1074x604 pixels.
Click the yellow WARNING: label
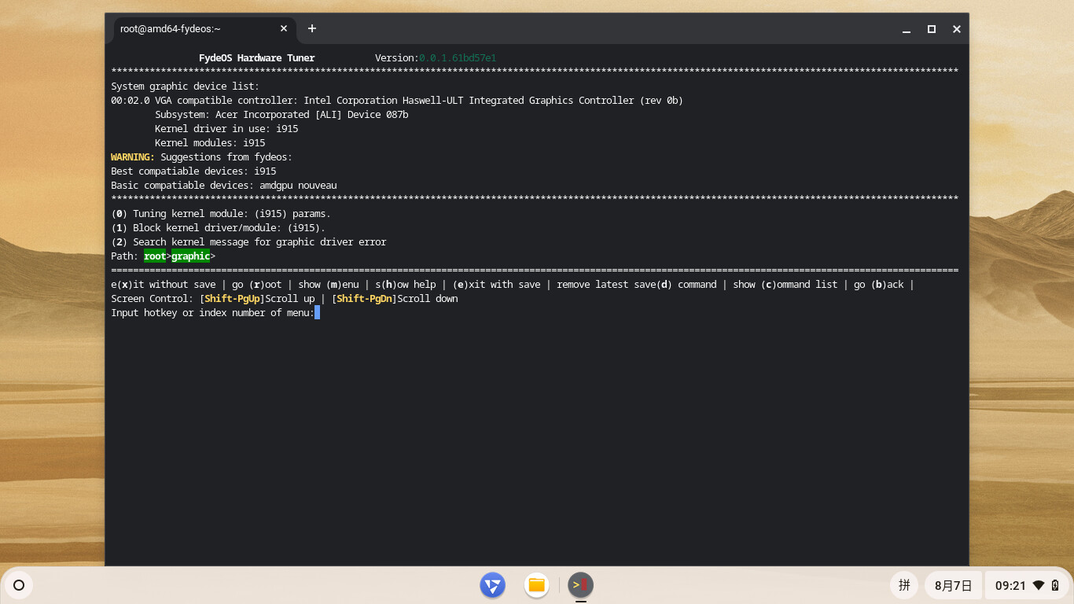pyautogui.click(x=133, y=157)
